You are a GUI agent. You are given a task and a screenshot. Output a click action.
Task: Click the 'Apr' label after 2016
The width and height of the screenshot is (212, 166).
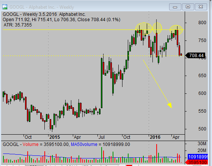point(176,137)
